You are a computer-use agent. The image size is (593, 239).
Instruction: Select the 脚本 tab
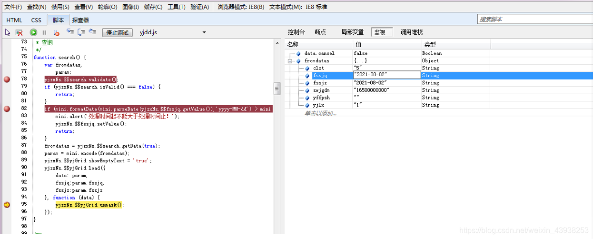58,20
